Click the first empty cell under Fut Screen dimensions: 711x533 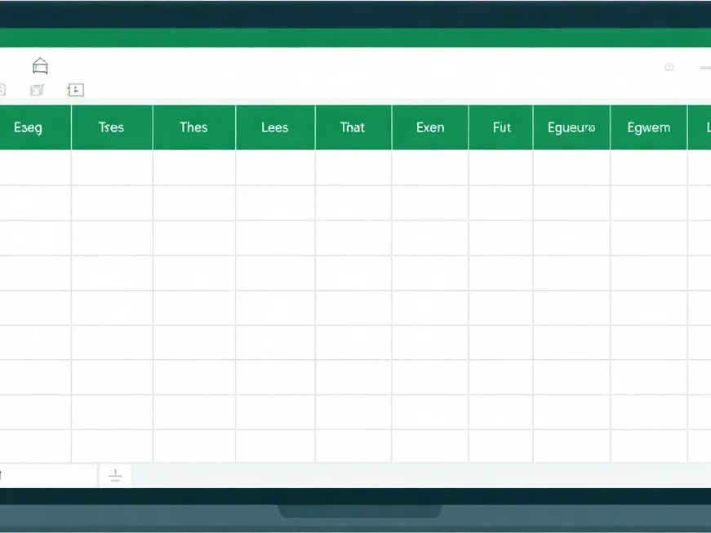[501, 167]
